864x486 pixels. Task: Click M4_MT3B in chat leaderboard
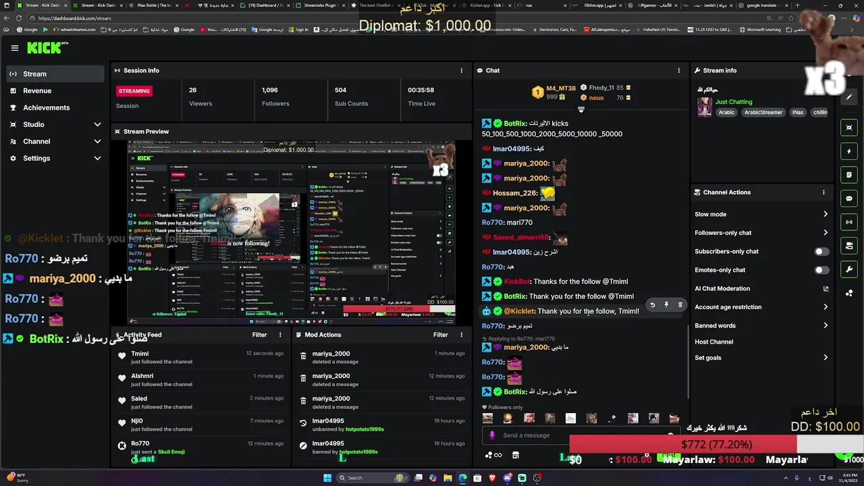tap(561, 88)
